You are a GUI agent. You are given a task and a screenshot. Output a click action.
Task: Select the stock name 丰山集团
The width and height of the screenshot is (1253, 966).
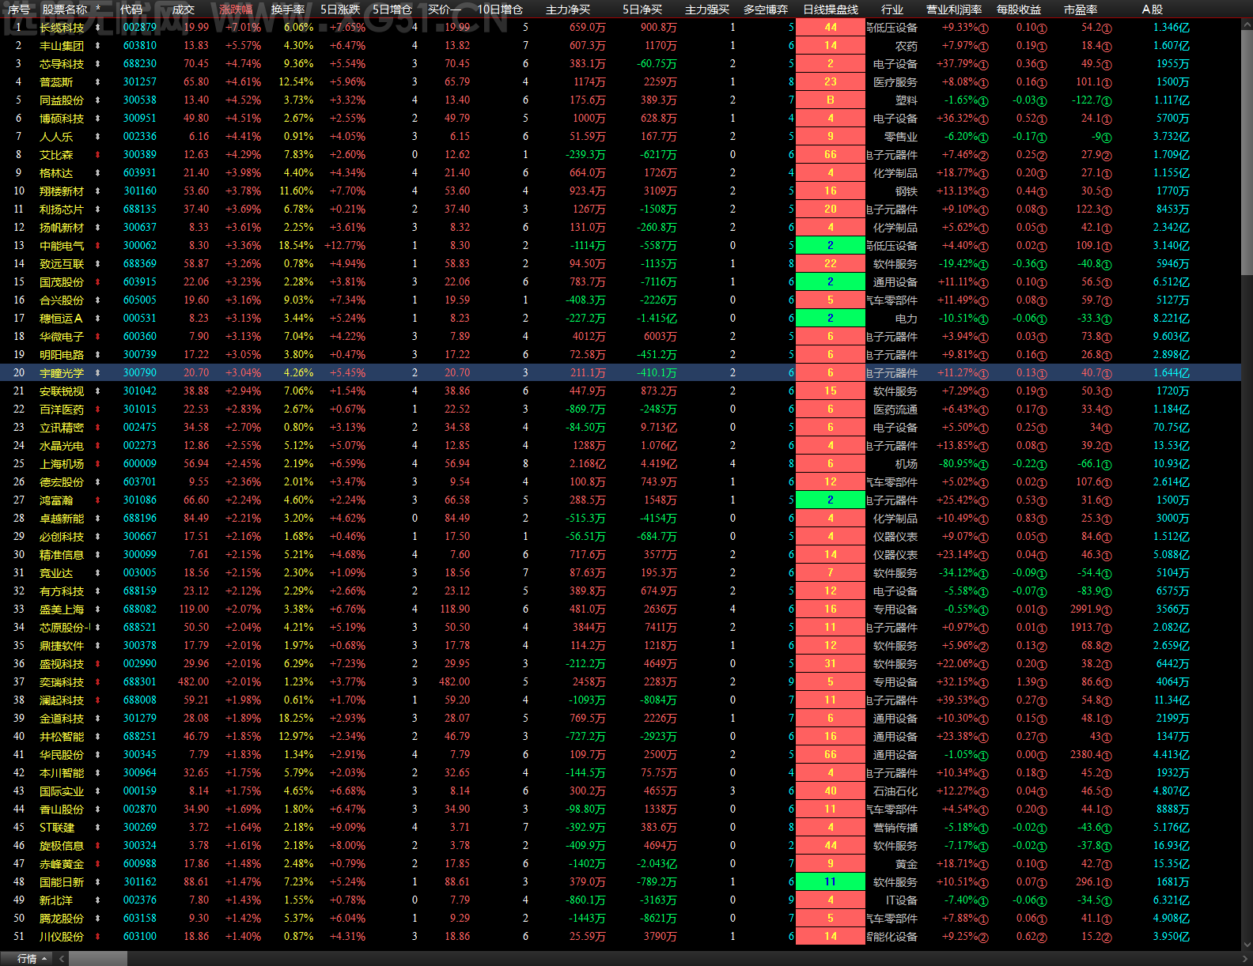(x=62, y=46)
